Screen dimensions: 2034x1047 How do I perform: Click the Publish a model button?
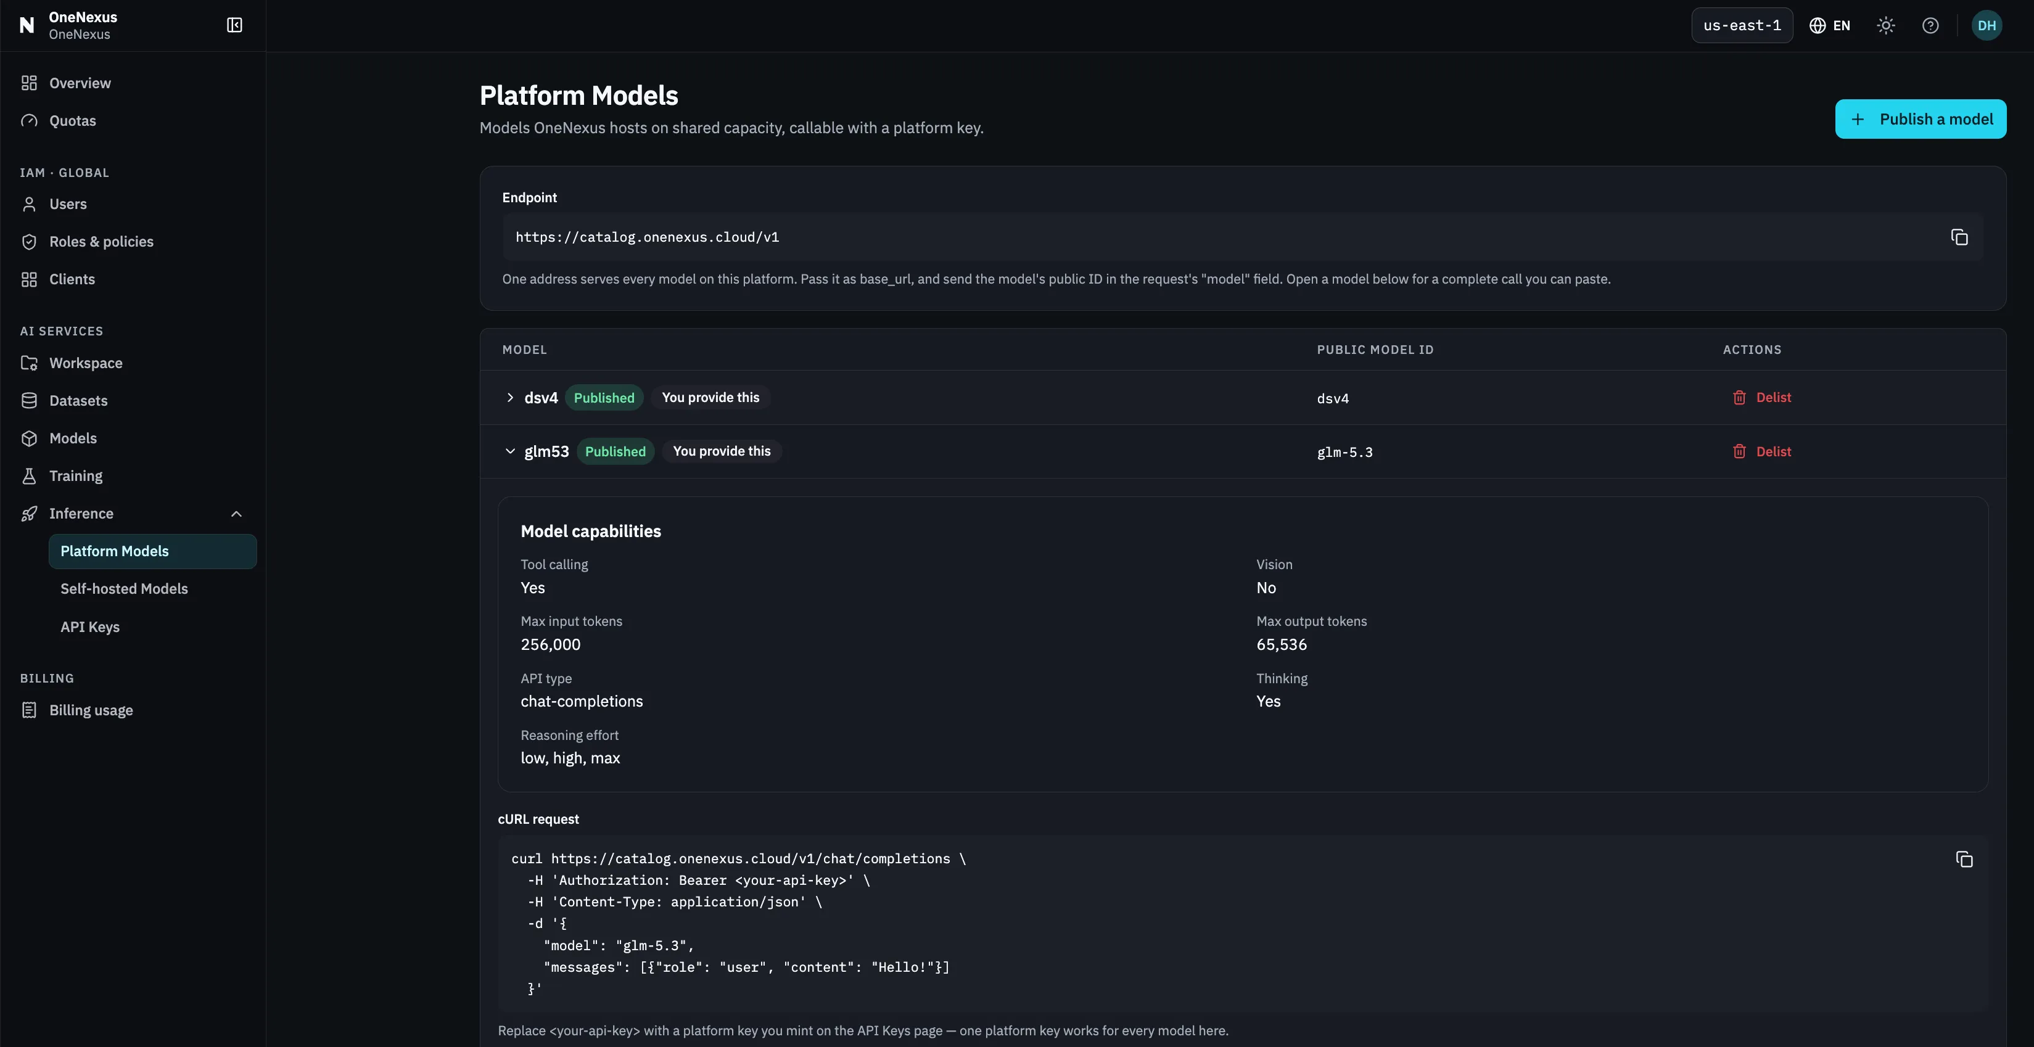pos(1921,119)
